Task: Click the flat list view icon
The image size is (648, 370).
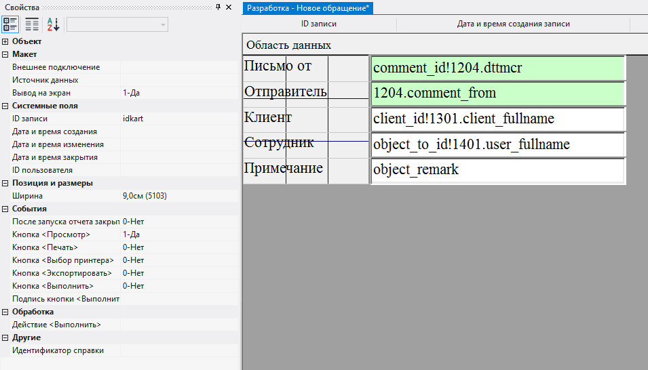Action: coord(32,24)
